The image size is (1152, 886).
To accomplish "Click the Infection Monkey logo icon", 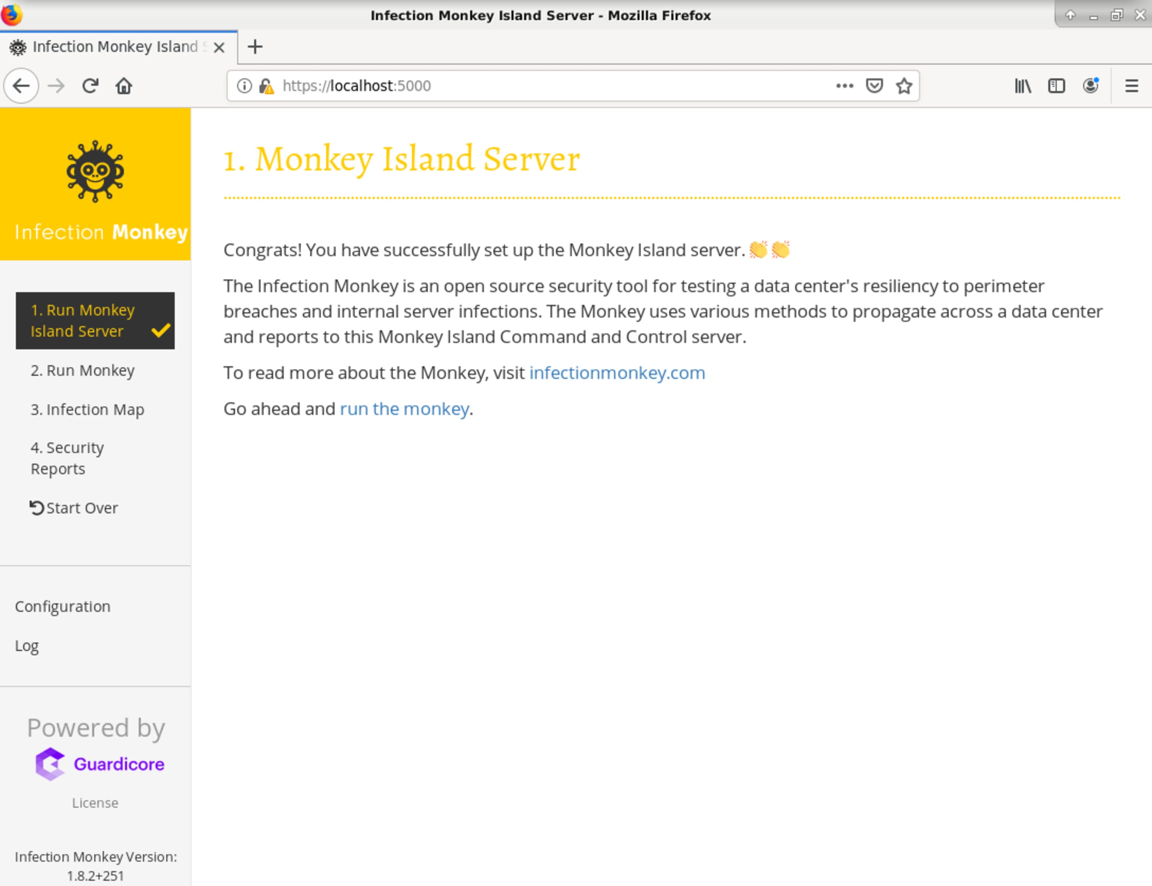I will (x=95, y=172).
